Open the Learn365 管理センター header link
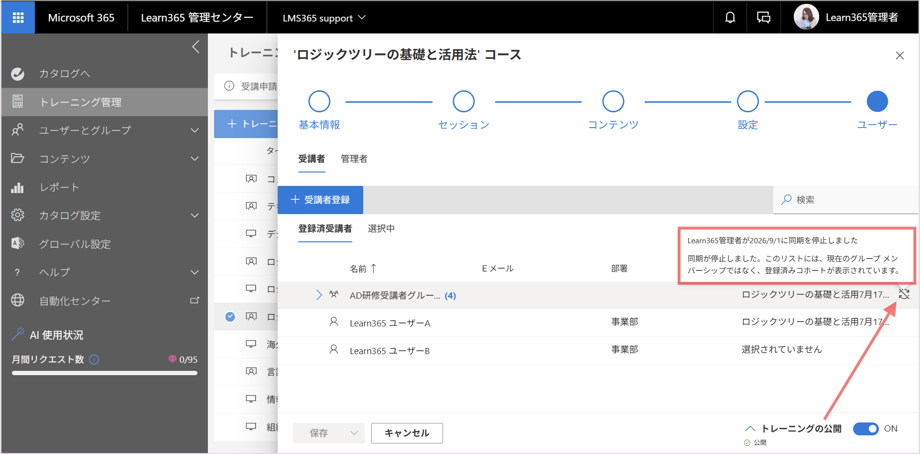 point(197,18)
